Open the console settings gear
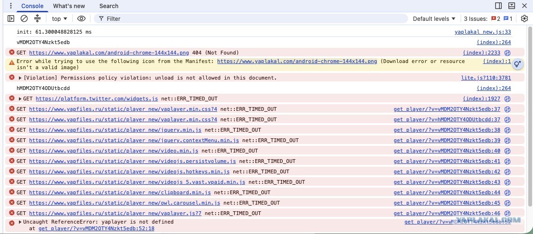This screenshot has width=533, height=234. point(524,18)
